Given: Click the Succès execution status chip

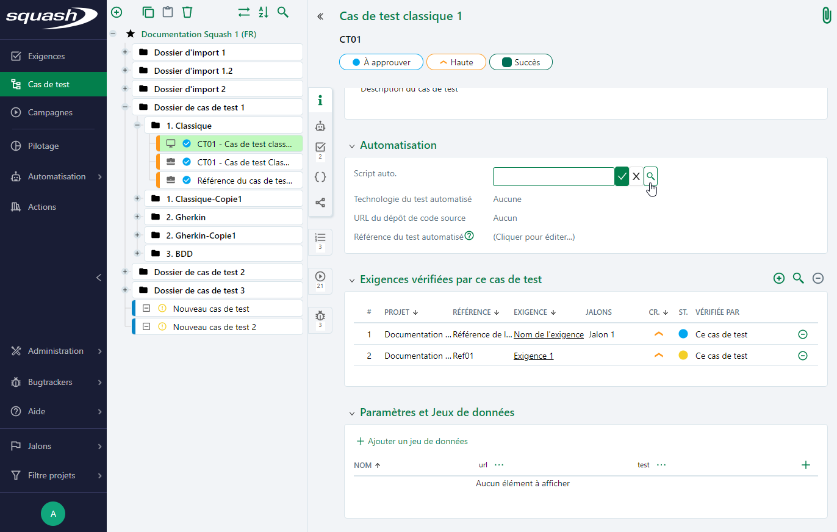Looking at the screenshot, I should pos(520,62).
